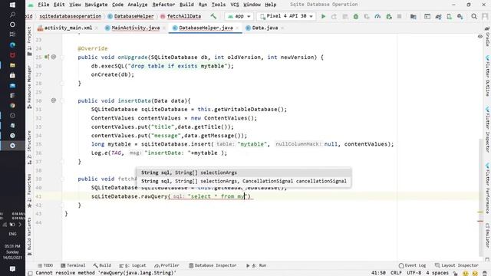This screenshot has width=491, height=276.
Task: Click the '4 spaces' indent setting
Action: point(437,273)
